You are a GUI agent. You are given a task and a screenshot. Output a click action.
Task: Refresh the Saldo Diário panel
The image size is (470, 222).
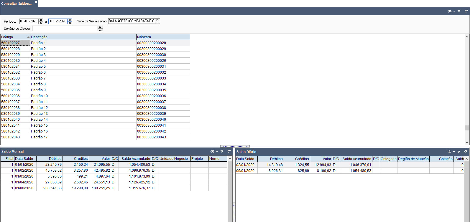pos(466,152)
